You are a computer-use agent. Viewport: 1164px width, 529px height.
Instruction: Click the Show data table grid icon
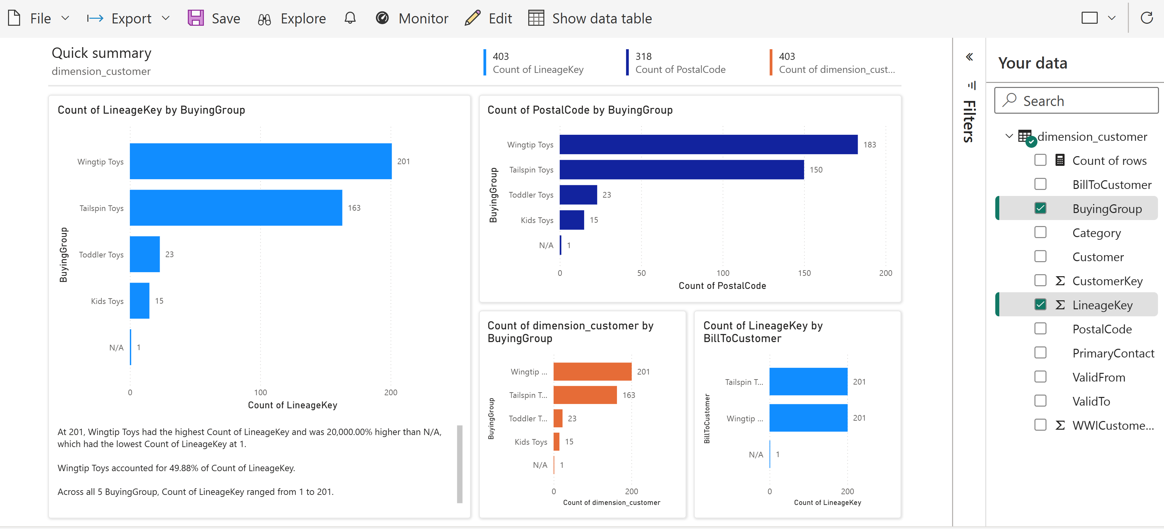[536, 18]
